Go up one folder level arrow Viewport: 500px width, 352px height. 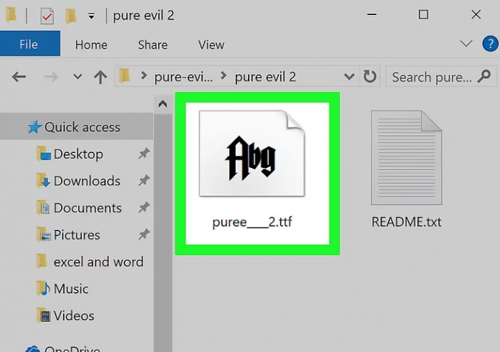click(x=101, y=77)
